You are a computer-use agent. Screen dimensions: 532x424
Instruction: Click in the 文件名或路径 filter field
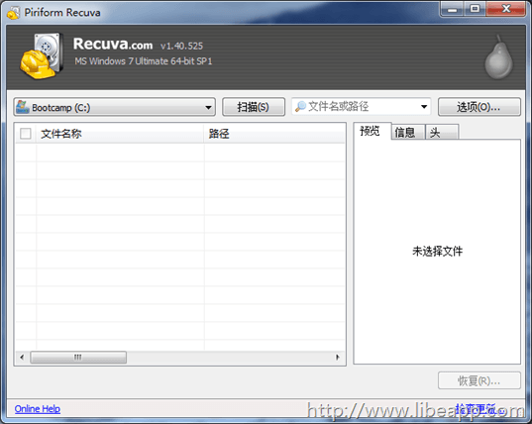[362, 107]
